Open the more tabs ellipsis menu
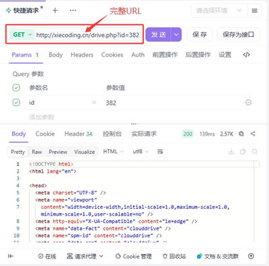Viewport: 269px width, 266px height. [73, 10]
